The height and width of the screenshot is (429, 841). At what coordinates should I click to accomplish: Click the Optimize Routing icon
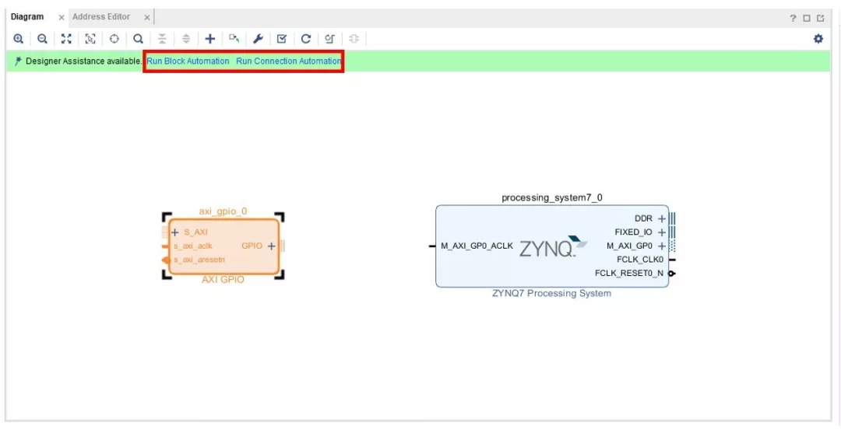tap(330, 39)
